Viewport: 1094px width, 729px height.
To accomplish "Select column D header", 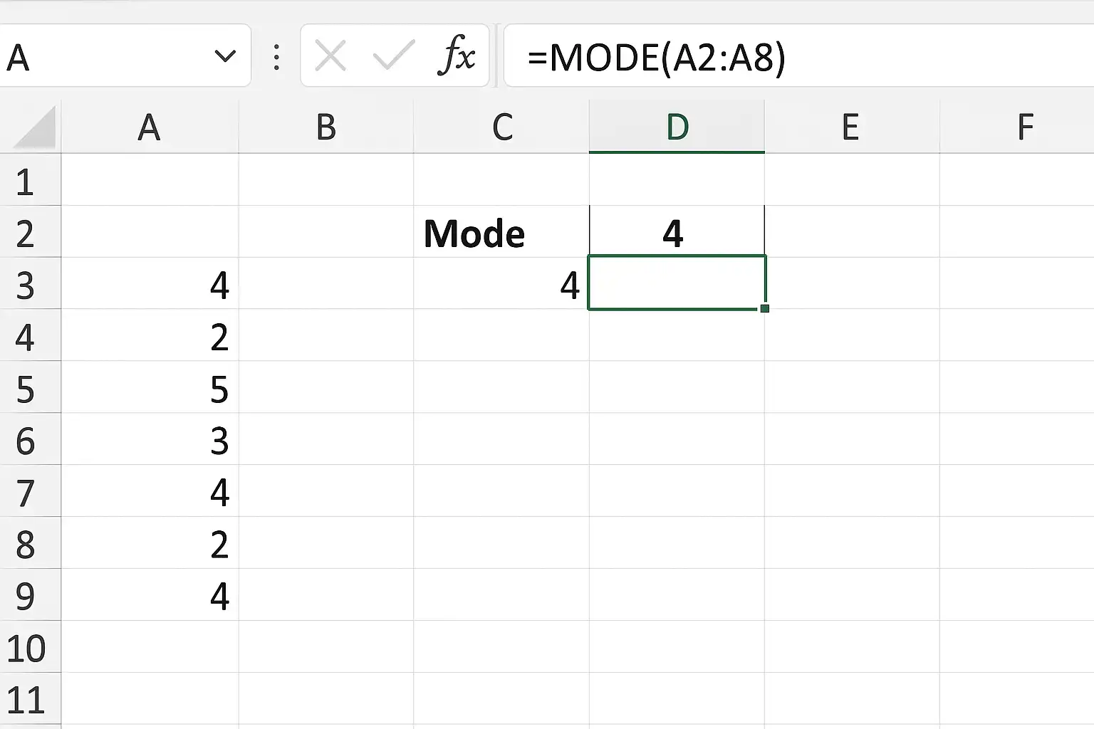I will pyautogui.click(x=677, y=128).
